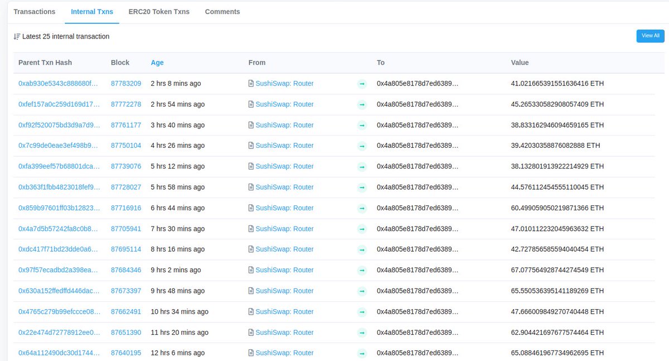This screenshot has width=669, height=361.
Task: Click green arrow icon in block 87716916 row
Action: (x=362, y=208)
